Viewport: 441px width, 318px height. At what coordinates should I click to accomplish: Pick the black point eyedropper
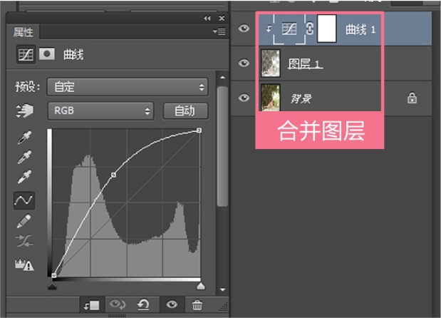pos(24,138)
